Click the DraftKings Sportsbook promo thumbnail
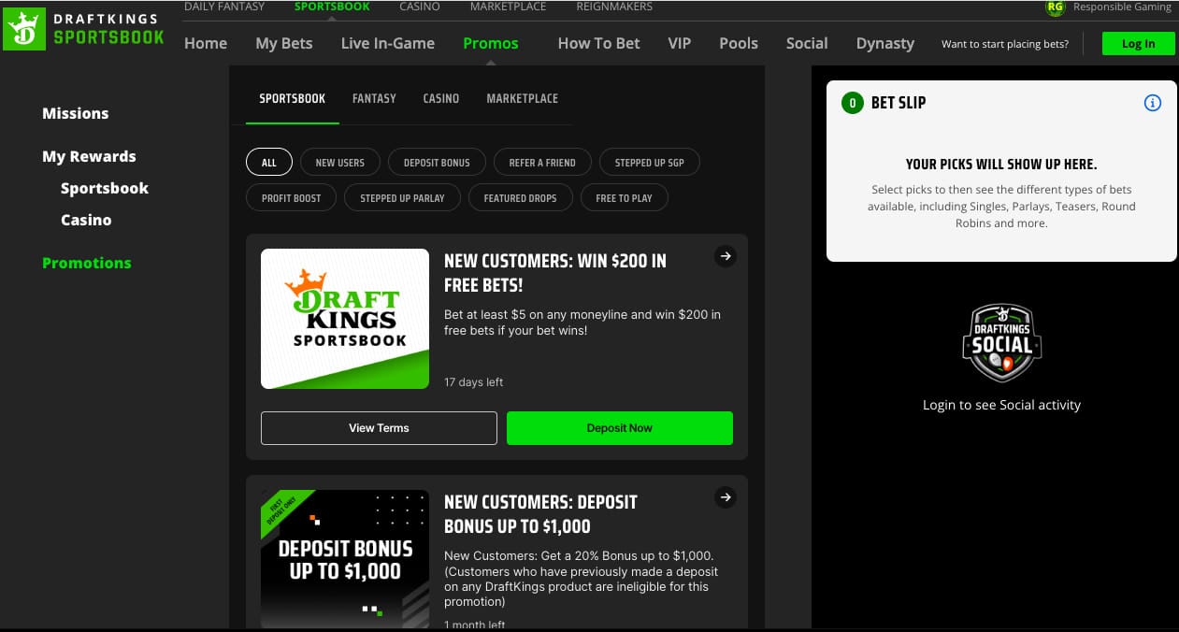Screen dimensions: 1179x632 click(345, 319)
